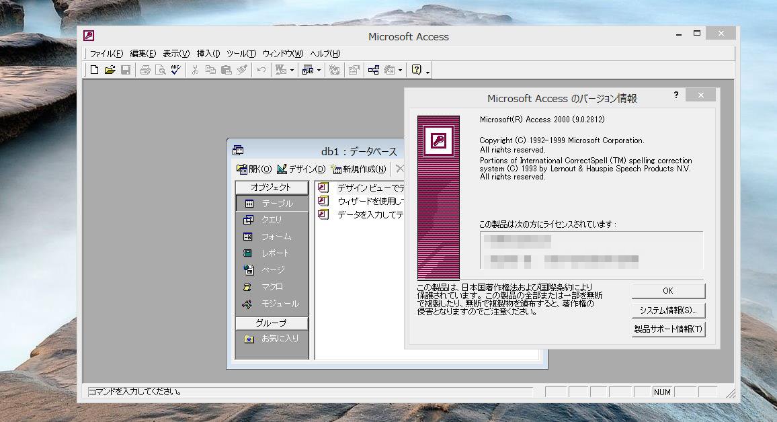Viewport: 777px width, 422px height.
Task: Select the データを入力 create table shortcut
Action: click(x=361, y=214)
